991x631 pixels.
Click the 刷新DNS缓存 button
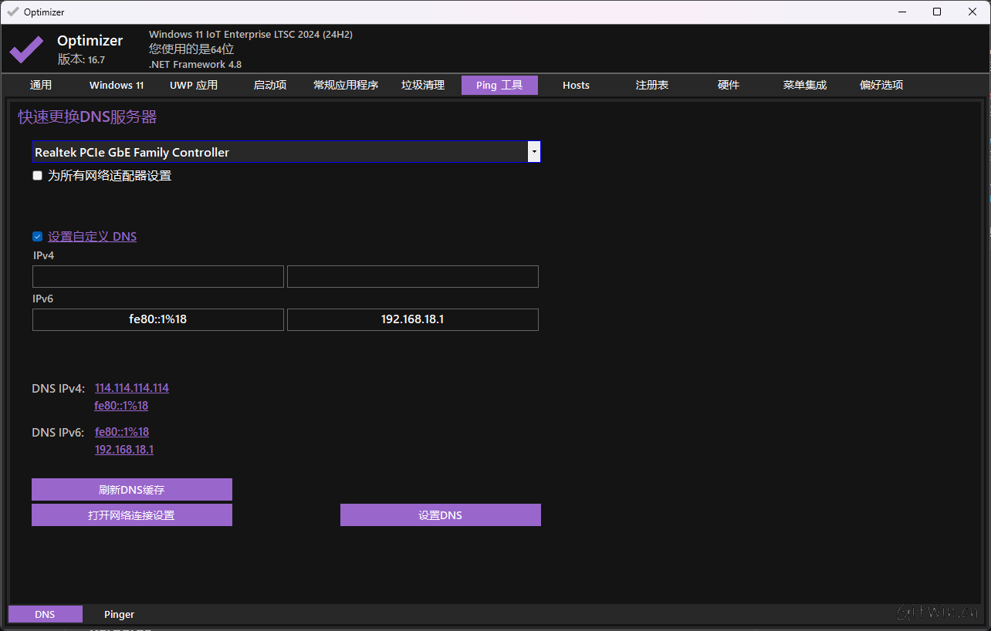pos(131,489)
